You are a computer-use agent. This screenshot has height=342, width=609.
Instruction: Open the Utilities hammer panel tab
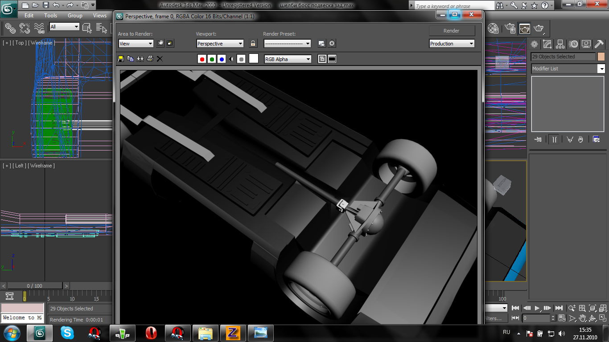pyautogui.click(x=599, y=44)
